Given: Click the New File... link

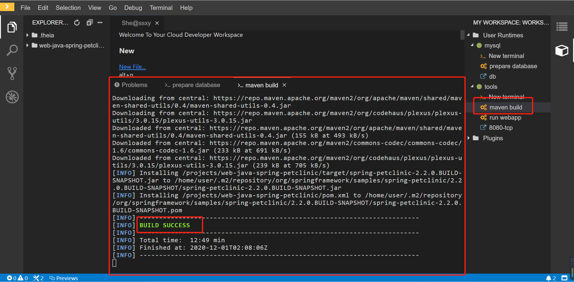Looking at the screenshot, I should 132,67.
